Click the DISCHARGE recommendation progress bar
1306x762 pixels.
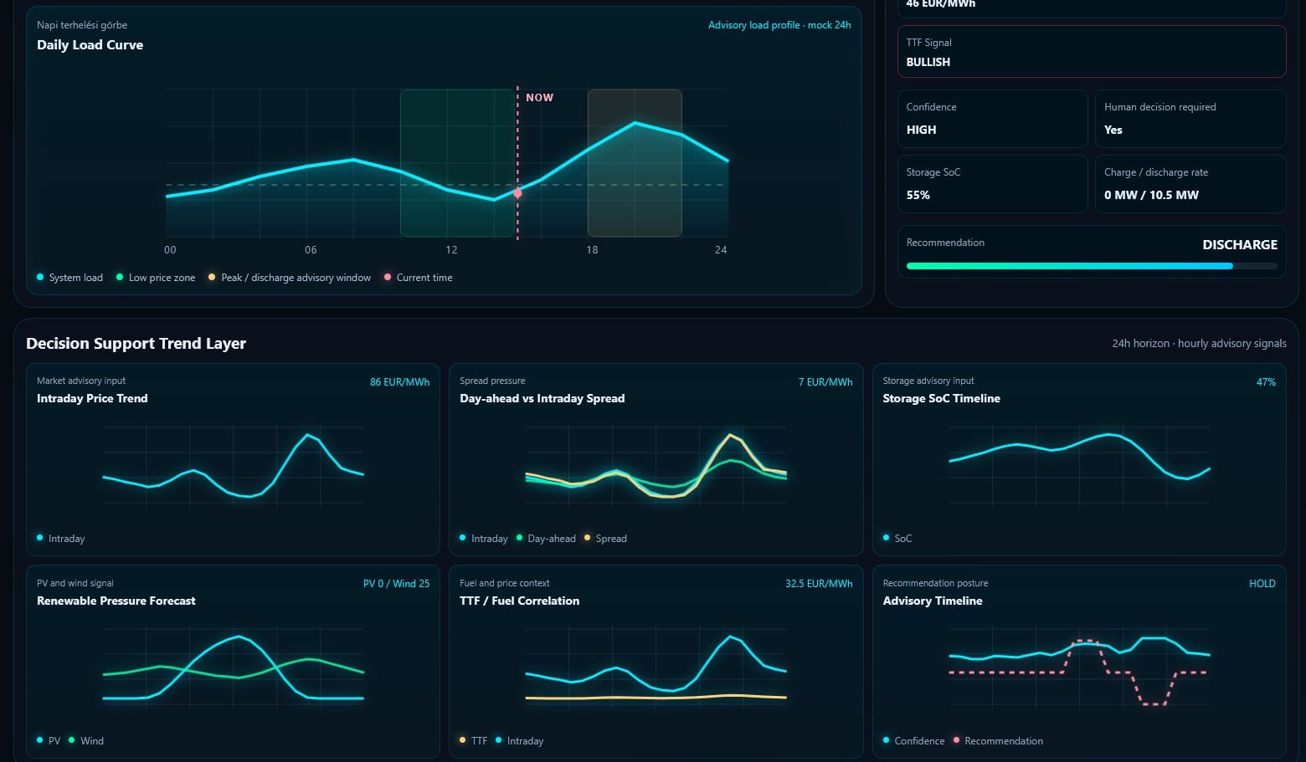click(x=1092, y=266)
